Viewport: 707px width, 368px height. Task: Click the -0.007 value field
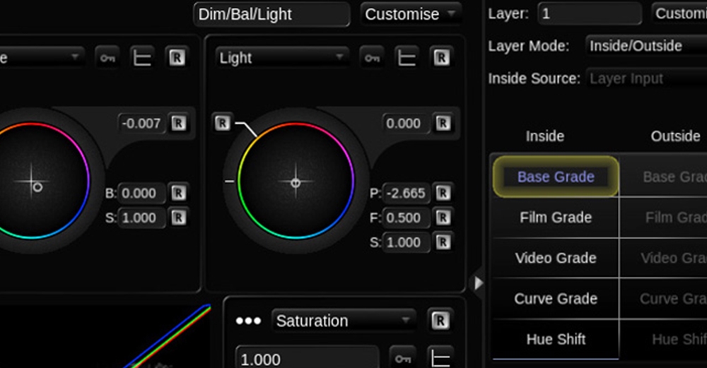pos(141,123)
